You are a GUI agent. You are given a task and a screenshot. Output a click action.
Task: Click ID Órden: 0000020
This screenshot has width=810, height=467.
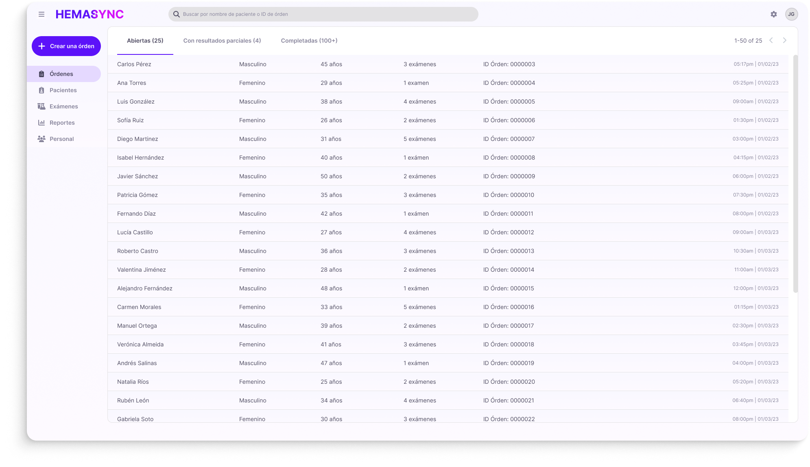509,382
